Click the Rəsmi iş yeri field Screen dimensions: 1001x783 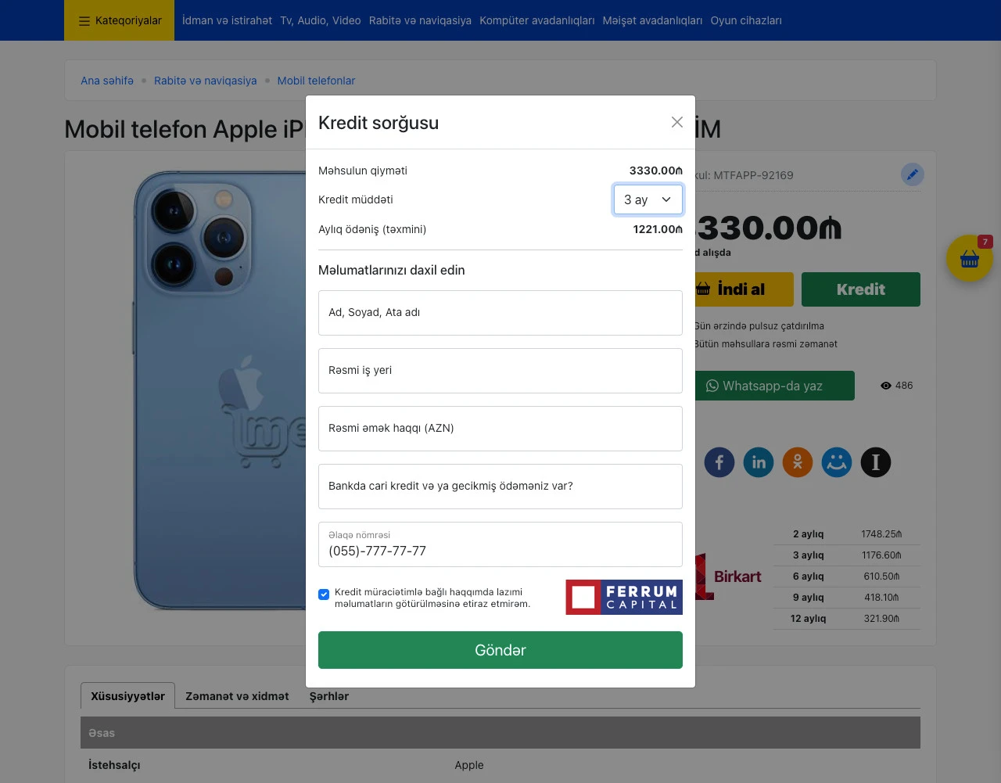(500, 371)
